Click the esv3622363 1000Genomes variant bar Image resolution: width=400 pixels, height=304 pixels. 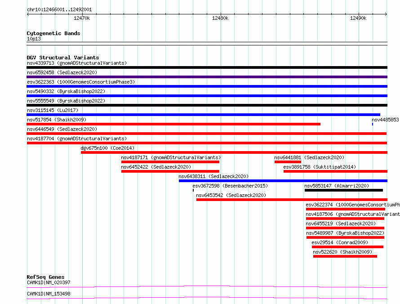[x=207, y=86]
